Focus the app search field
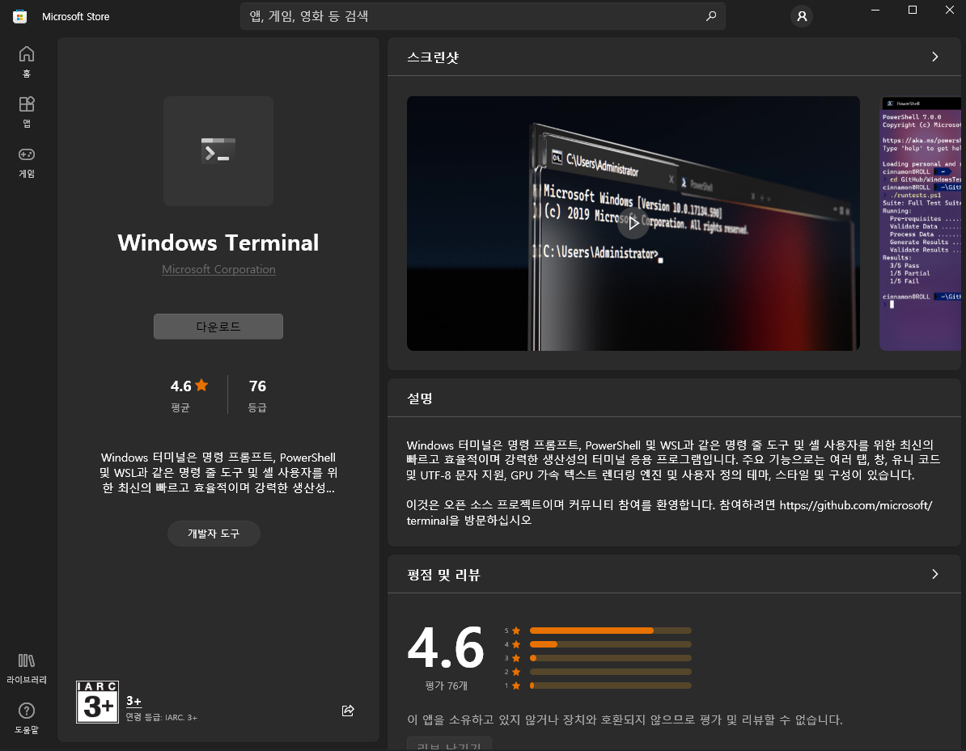Image resolution: width=966 pixels, height=751 pixels. [x=482, y=16]
